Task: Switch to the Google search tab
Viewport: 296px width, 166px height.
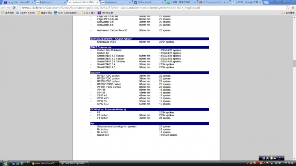Action: [x=245, y=2]
